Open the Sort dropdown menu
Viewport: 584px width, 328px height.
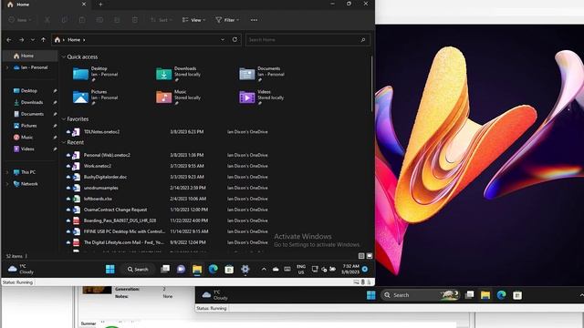coord(161,20)
